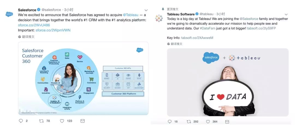
Task: Reply to the Tableau Software tweet
Action: (170, 122)
